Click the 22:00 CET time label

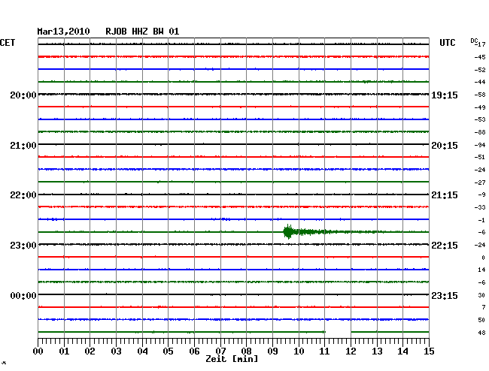[23, 195]
